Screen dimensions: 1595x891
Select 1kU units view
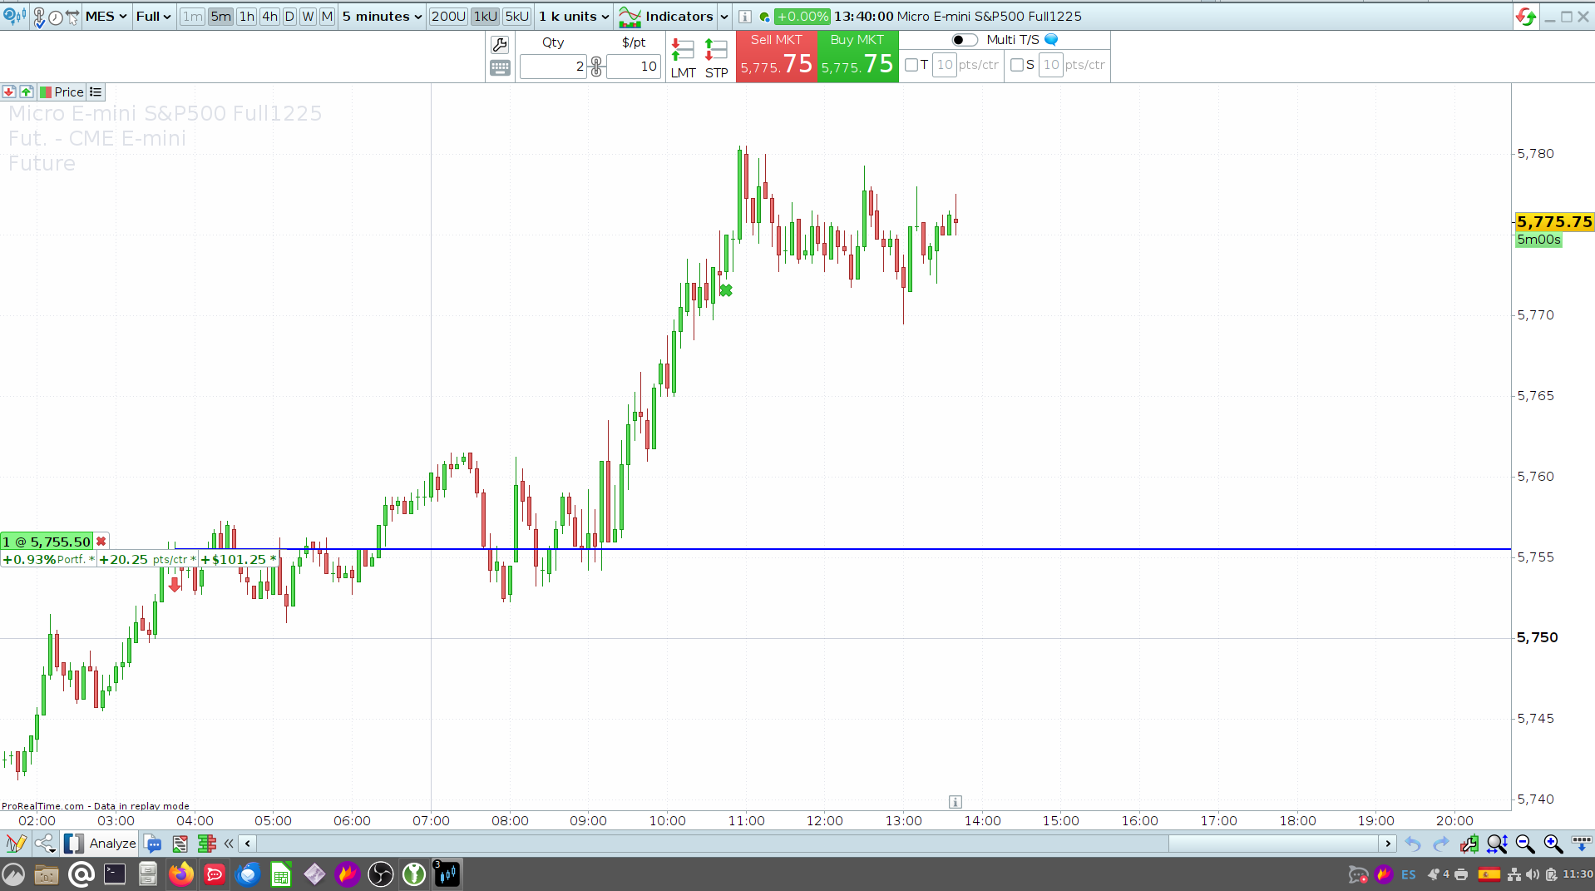point(486,17)
